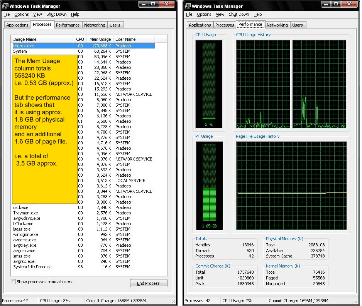The image size is (362, 306).
Task: Open Shut Down menu in right window
Action: 239,14
